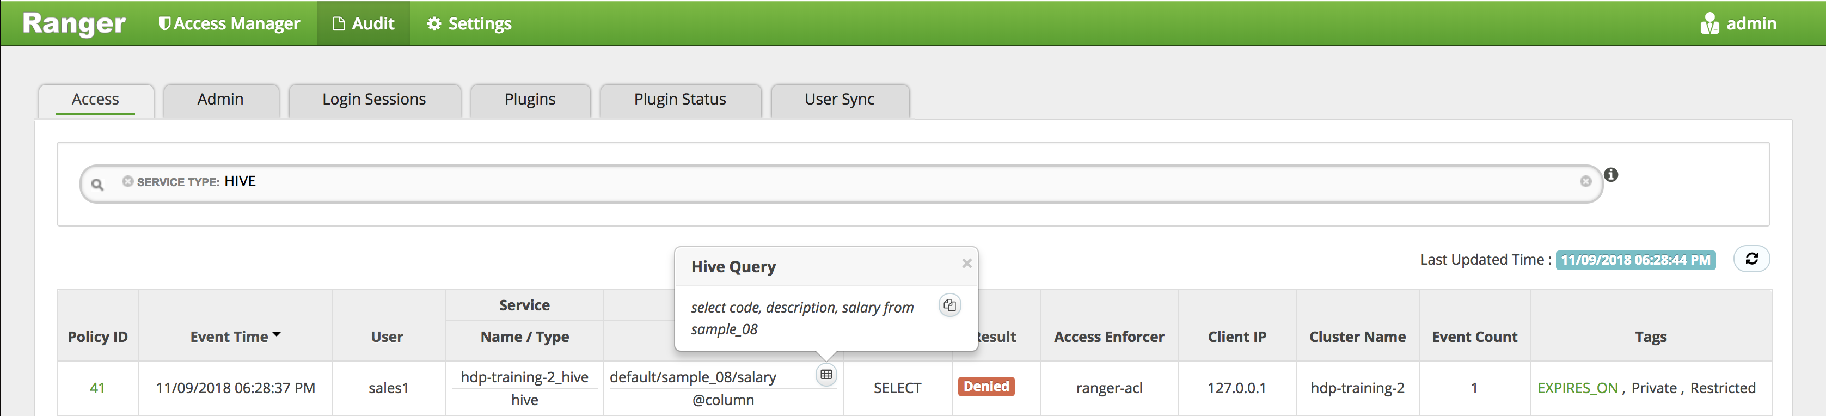Click the search magnifier icon
Viewport: 1826px width, 416px height.
tap(98, 184)
